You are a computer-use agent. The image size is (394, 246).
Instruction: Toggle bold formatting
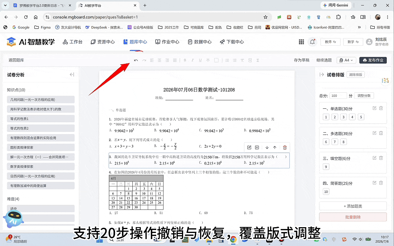pyautogui.click(x=185, y=60)
